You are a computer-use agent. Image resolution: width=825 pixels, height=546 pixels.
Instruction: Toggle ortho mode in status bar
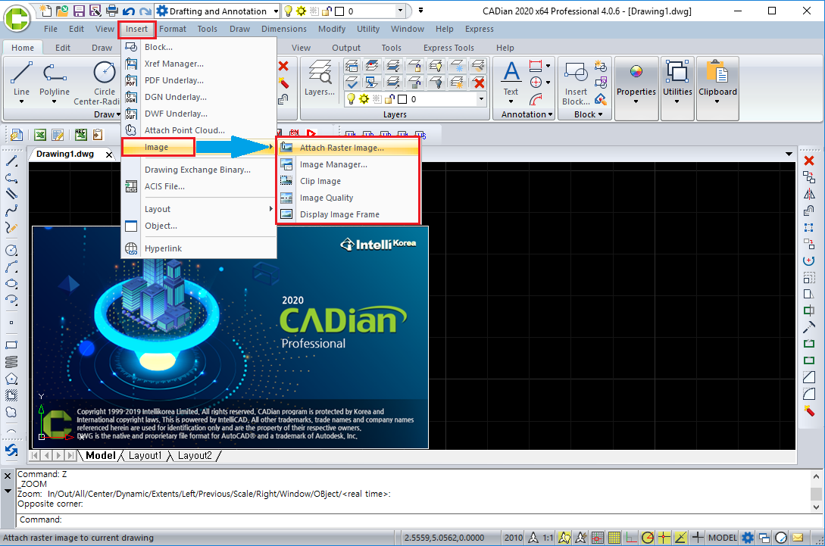tap(631, 538)
